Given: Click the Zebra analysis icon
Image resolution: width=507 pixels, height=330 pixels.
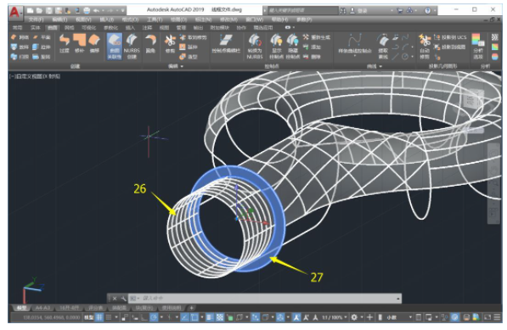Looking at the screenshot, I should pos(495,37).
